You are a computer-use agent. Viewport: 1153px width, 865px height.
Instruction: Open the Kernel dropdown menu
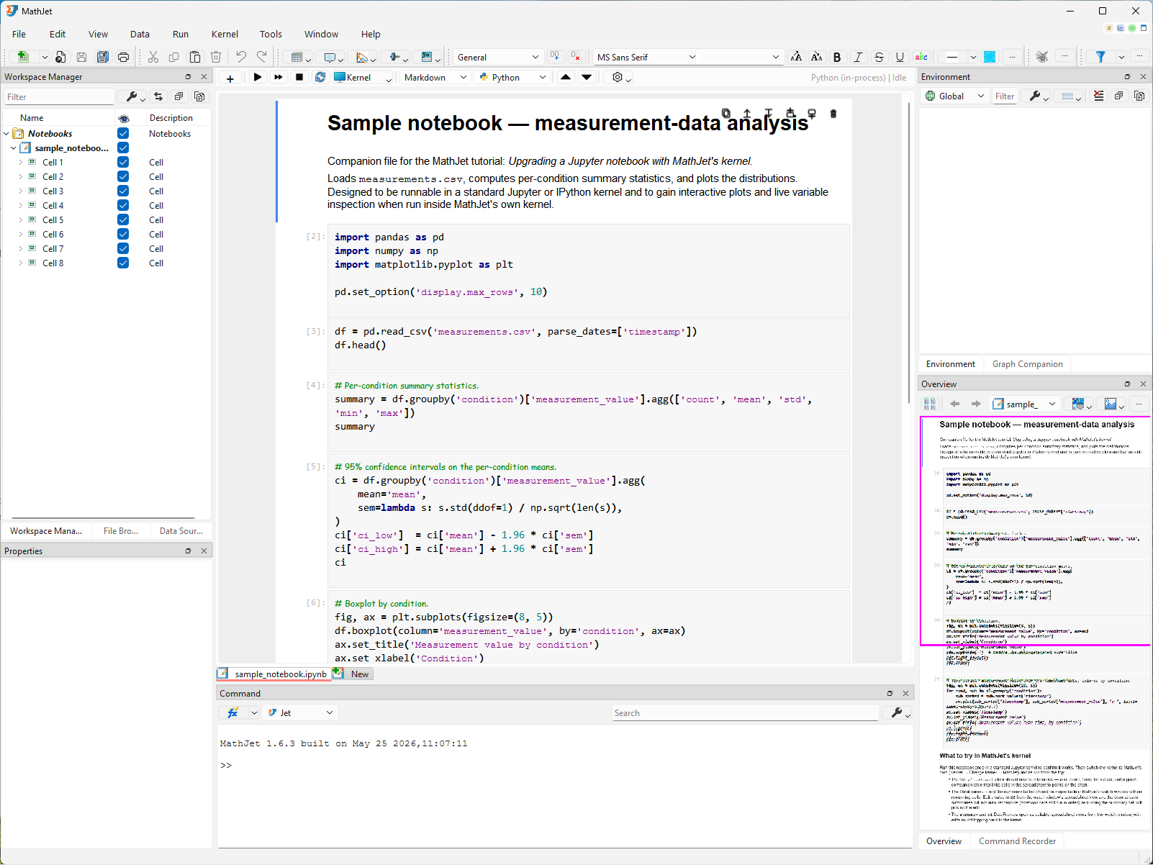pyautogui.click(x=363, y=77)
